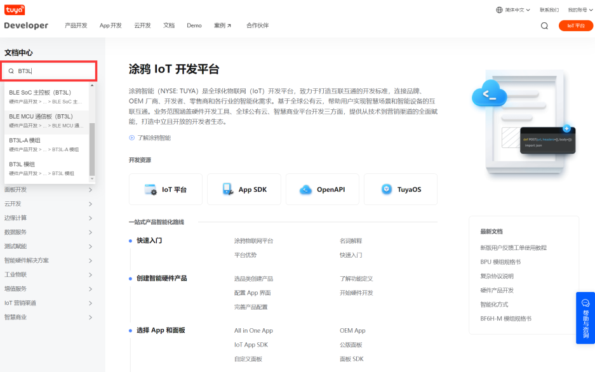Open the 面板 SDK link
The width and height of the screenshot is (595, 372).
point(351,359)
